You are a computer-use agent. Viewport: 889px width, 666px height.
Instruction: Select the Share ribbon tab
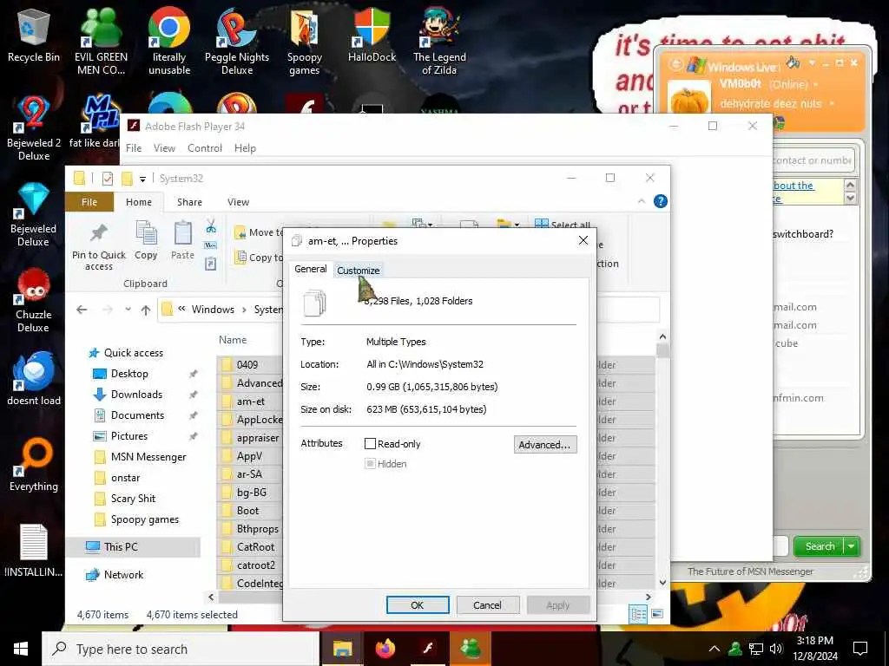click(189, 202)
